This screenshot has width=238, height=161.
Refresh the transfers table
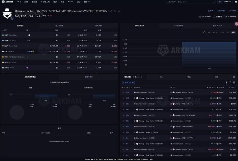[234, 77]
